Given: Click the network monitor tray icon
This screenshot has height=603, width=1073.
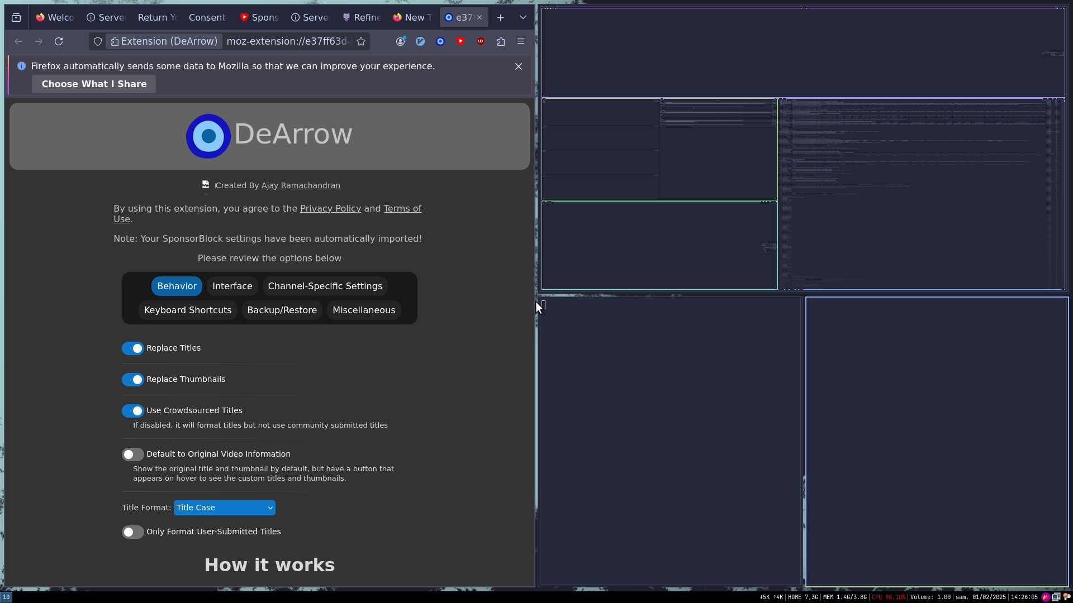Looking at the screenshot, I should [1056, 597].
